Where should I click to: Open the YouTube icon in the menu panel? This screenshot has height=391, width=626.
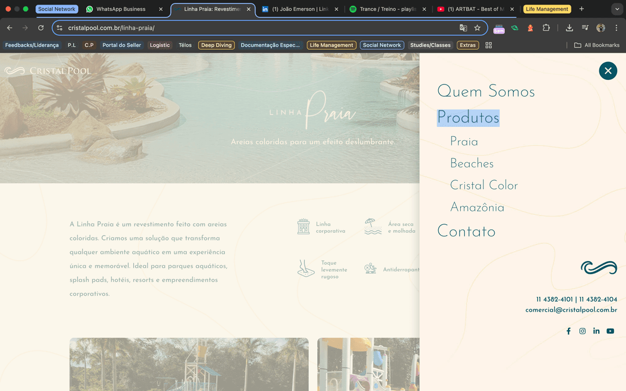(x=610, y=331)
